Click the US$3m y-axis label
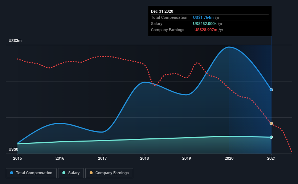Viewport: 298px width, 184px height. pyautogui.click(x=15, y=41)
